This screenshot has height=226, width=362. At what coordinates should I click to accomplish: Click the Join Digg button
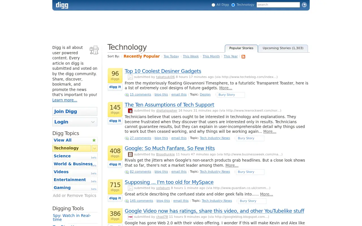(75, 112)
